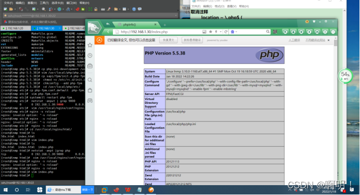Viewport: 360px width, 195px height.
Task: Click the search icon in browser sidebar
Action: 90,80
